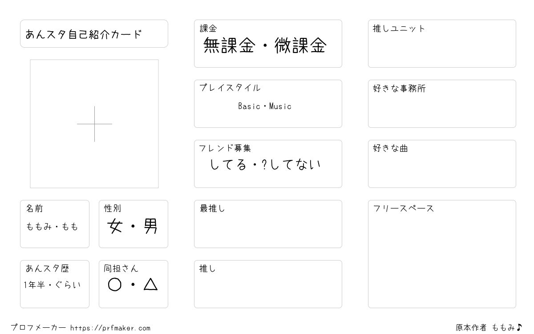This screenshot has width=534, height=334.
Task: Click into the 好きな曲 field
Action: tap(442, 164)
